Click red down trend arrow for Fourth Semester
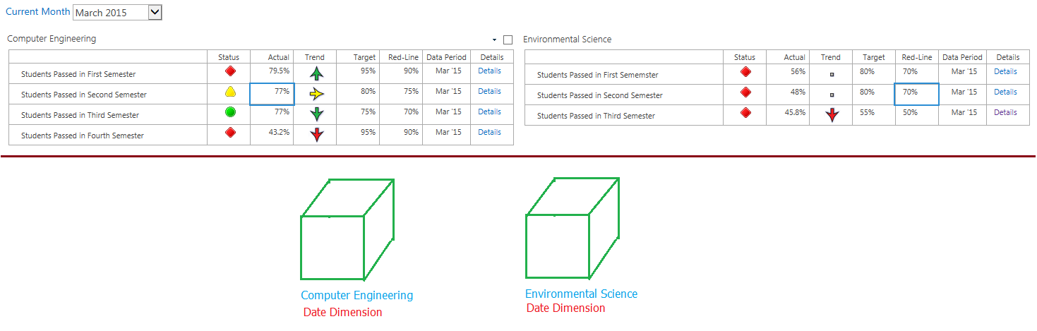 316,134
